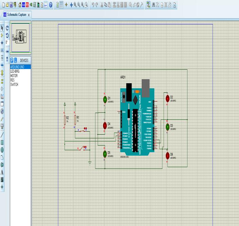Open a design with the folder icon
The image size is (239, 226).
tap(7, 5)
